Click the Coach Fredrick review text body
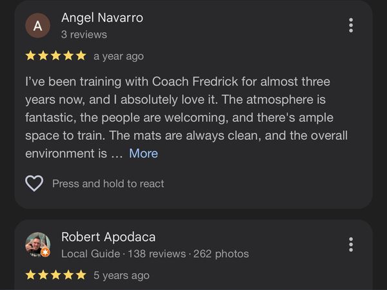This screenshot has width=387, height=290. [187, 118]
